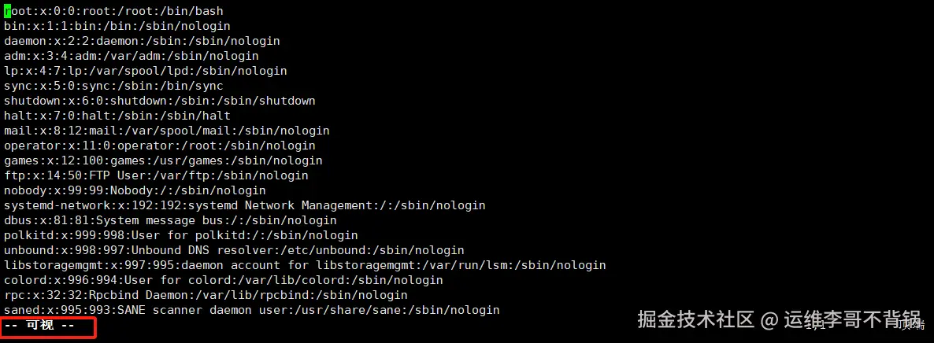This screenshot has width=934, height=343.
Task: Click the operator user entry line
Action: click(x=159, y=146)
